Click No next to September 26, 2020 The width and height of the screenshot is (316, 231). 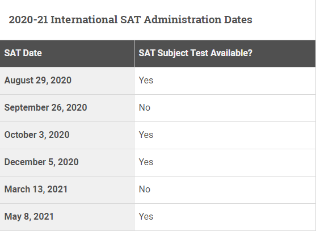[x=145, y=107]
